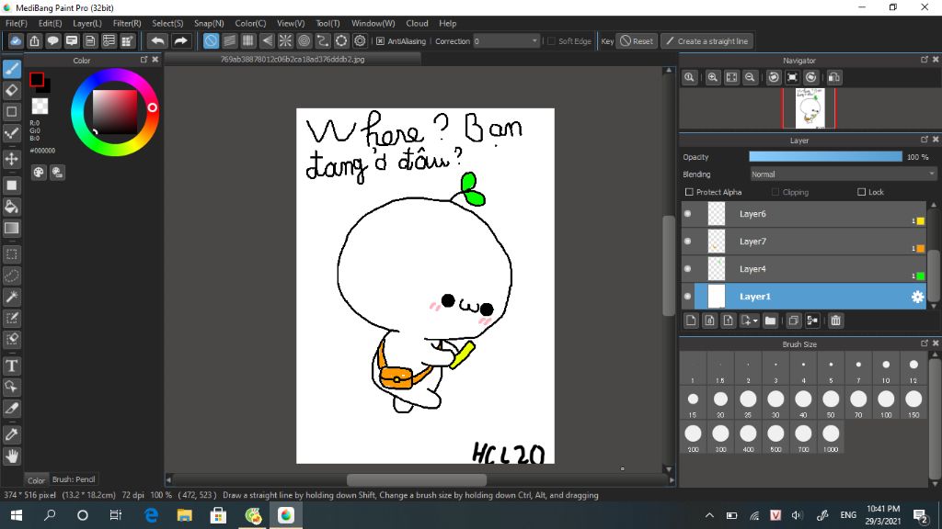
Task: Check the layer Lock box
Action: click(x=861, y=192)
